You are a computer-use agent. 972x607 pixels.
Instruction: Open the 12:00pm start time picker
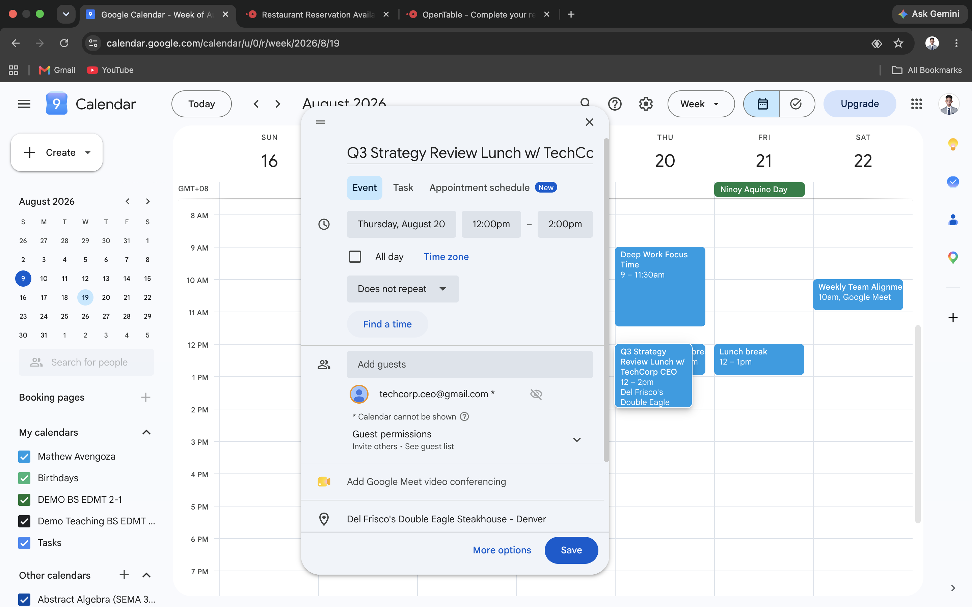click(491, 224)
